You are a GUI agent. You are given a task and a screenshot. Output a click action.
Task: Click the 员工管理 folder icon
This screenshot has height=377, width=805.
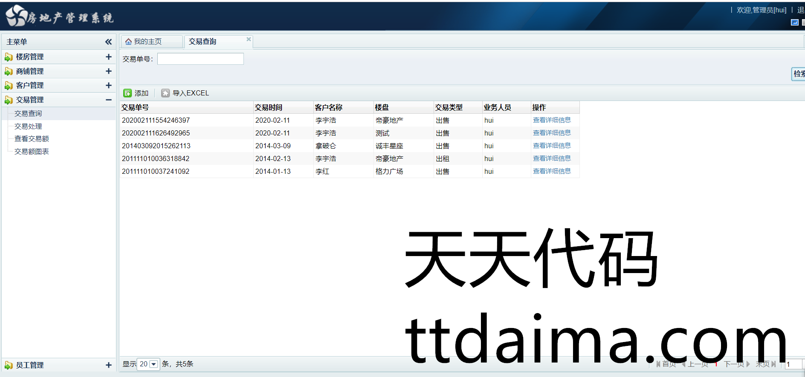tap(9, 365)
